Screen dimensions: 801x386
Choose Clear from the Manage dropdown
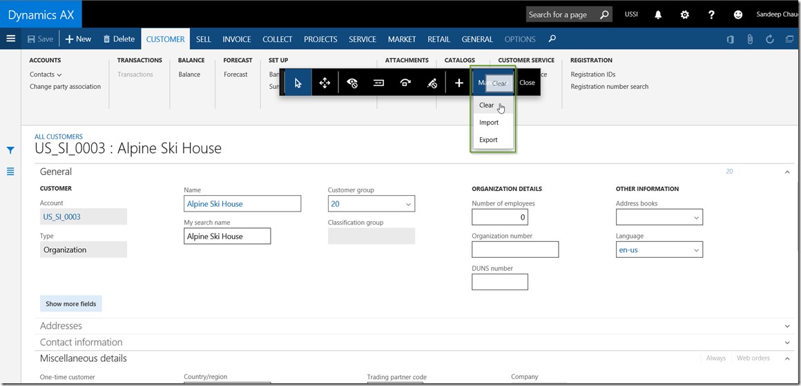493,105
